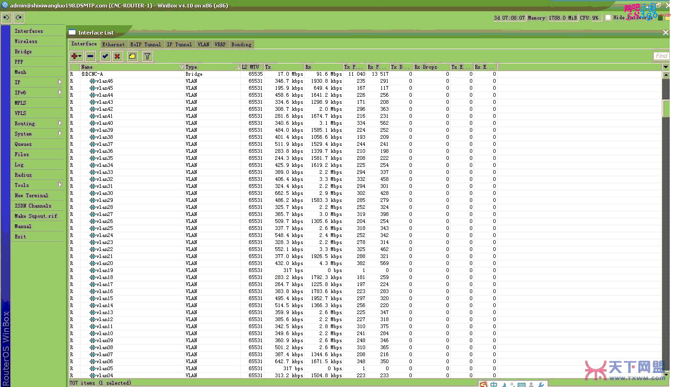Click the CPU usage indicator
The width and height of the screenshot is (673, 387).
click(590, 18)
